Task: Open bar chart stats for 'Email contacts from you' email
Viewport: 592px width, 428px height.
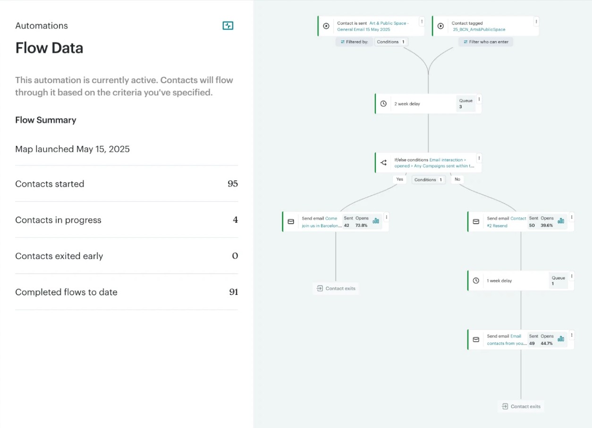Action: click(561, 338)
